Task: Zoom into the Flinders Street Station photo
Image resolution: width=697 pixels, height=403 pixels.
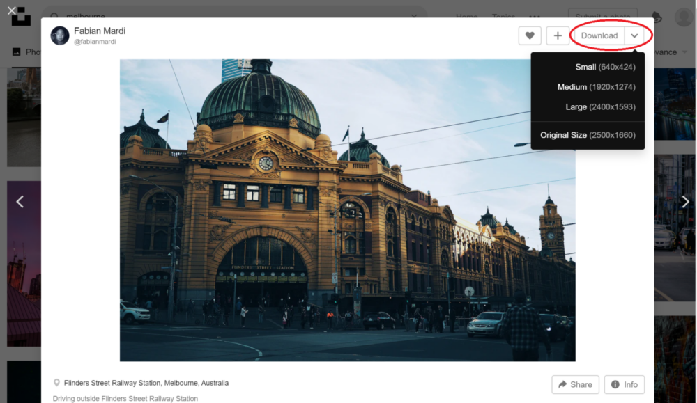Action: click(x=347, y=210)
